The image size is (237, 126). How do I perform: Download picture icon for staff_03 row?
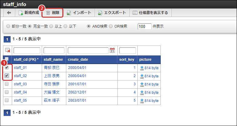(142, 84)
